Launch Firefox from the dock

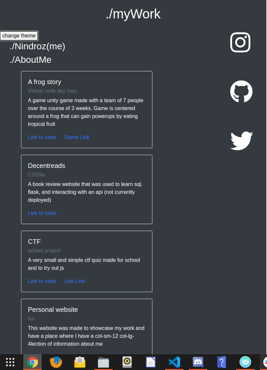click(x=56, y=362)
